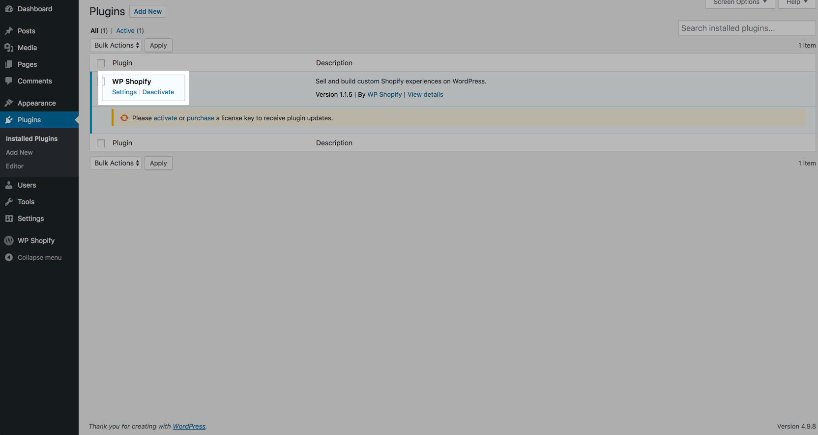Open the bottom Bulk Actions dropdown
The width and height of the screenshot is (818, 435).
(x=116, y=163)
